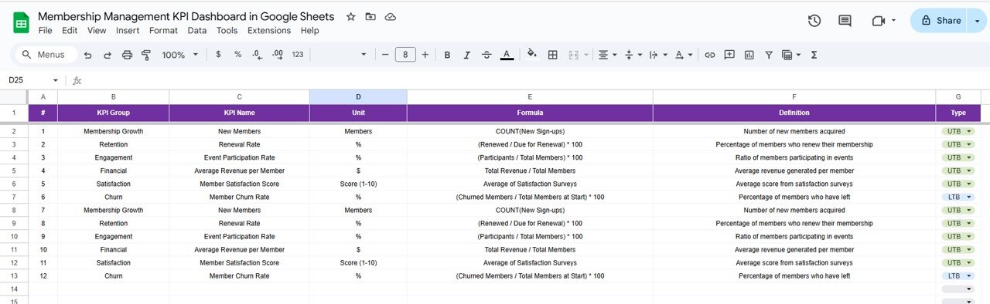Screen dimensions: 990x304
Task: Open more number formats 123
Action: [x=297, y=55]
